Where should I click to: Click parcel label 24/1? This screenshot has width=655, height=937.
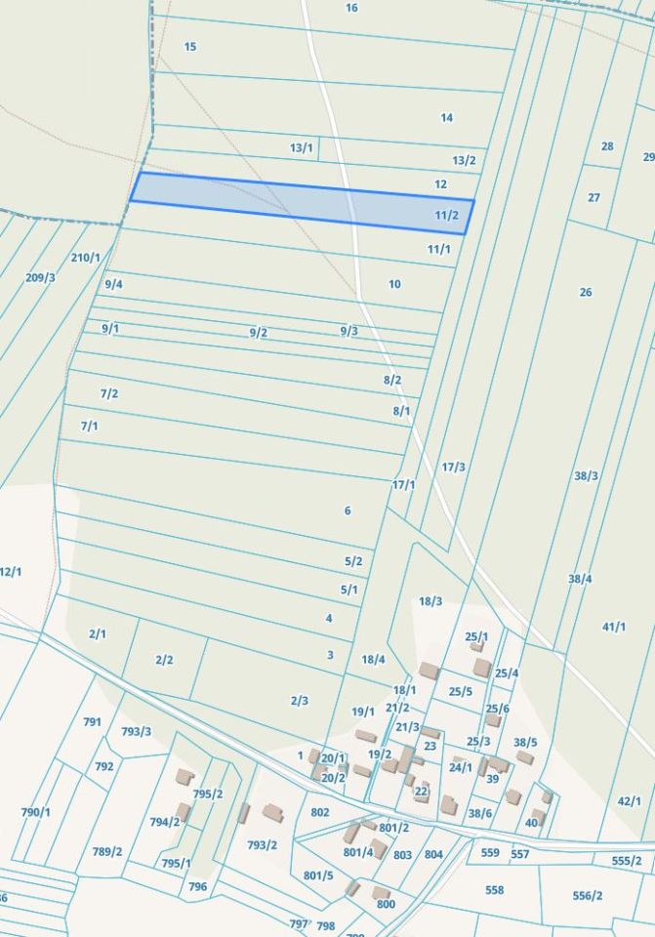coord(461,767)
